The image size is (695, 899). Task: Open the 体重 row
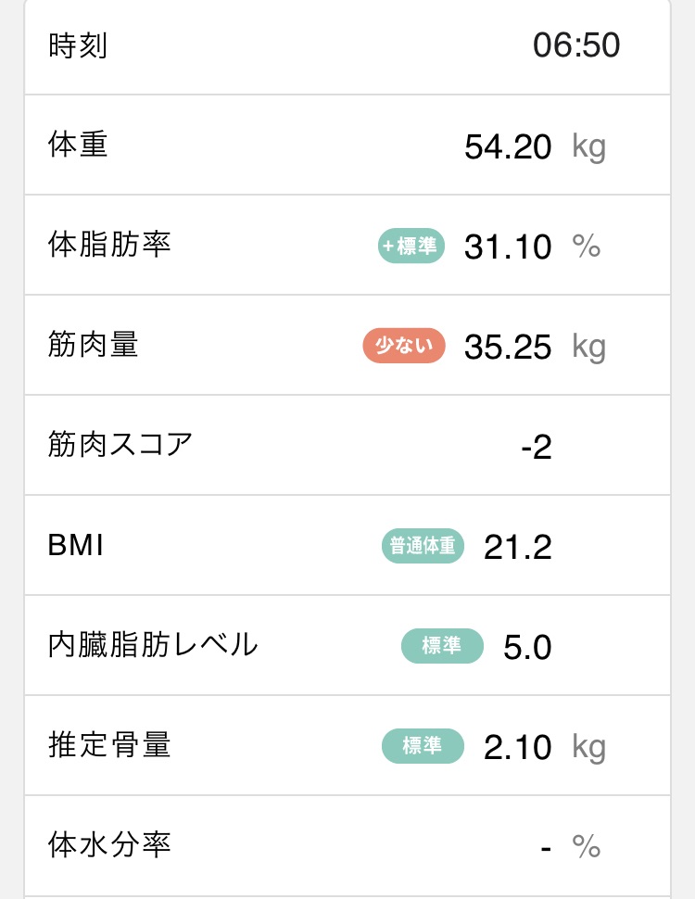pos(347,146)
